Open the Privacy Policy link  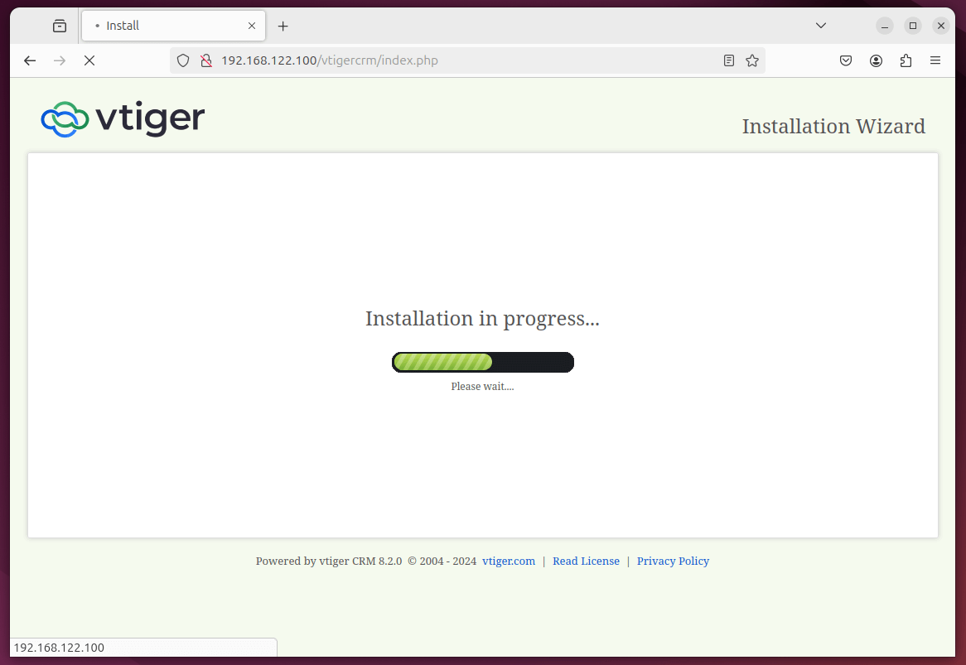pyautogui.click(x=673, y=561)
